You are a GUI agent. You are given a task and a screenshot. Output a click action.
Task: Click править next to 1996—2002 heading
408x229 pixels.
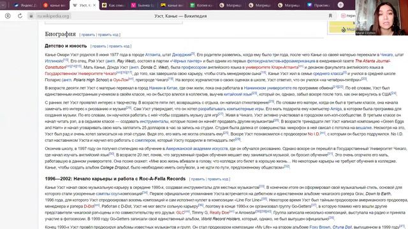[x=198, y=179]
